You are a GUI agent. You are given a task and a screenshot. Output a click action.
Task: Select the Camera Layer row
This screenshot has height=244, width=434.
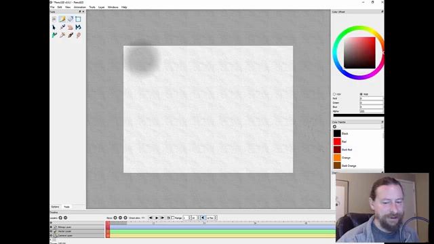tap(77, 235)
